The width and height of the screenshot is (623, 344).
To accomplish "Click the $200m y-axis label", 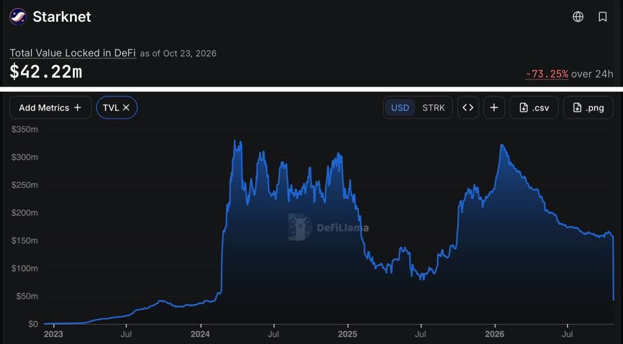I will click(x=24, y=213).
